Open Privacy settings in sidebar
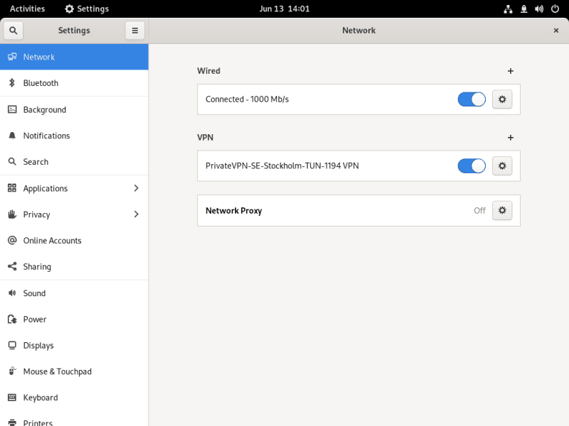The image size is (569, 426). click(74, 214)
